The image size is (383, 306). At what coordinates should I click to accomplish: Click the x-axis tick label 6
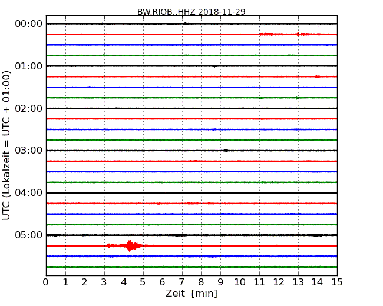click(x=162, y=282)
